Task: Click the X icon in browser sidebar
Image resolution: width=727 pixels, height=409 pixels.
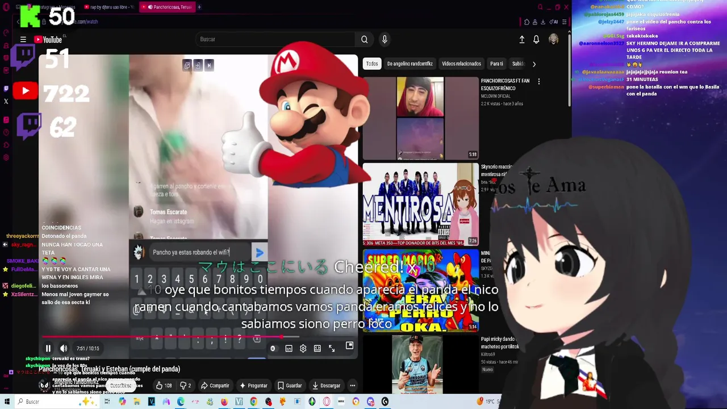Action: click(x=6, y=102)
